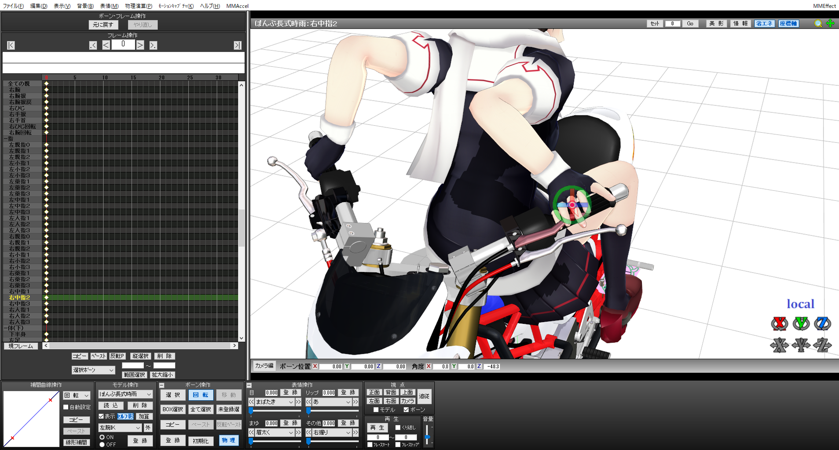The height and width of the screenshot is (450, 839).
Task: Click next lip morph >> arrow beside あ
Action: (x=355, y=402)
